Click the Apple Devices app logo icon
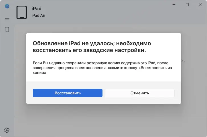The image size is (207, 137). (x=7, y=6)
